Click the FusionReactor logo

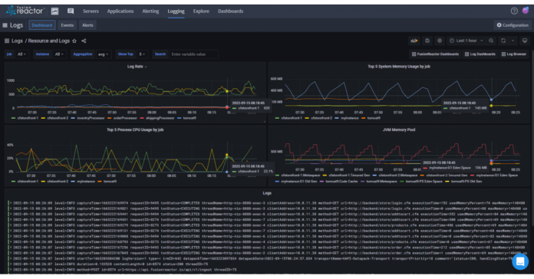click(25, 11)
